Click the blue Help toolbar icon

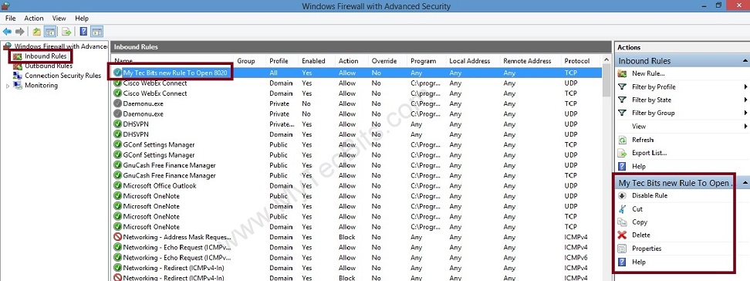click(83, 32)
